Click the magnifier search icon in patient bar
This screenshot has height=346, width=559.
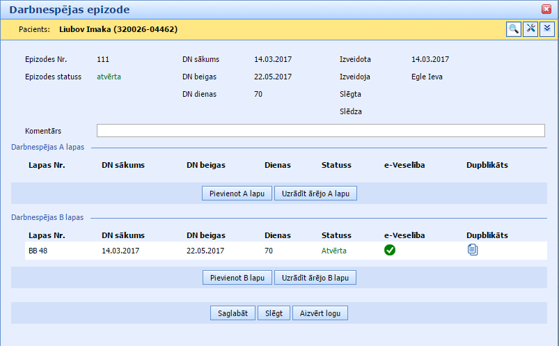click(514, 29)
